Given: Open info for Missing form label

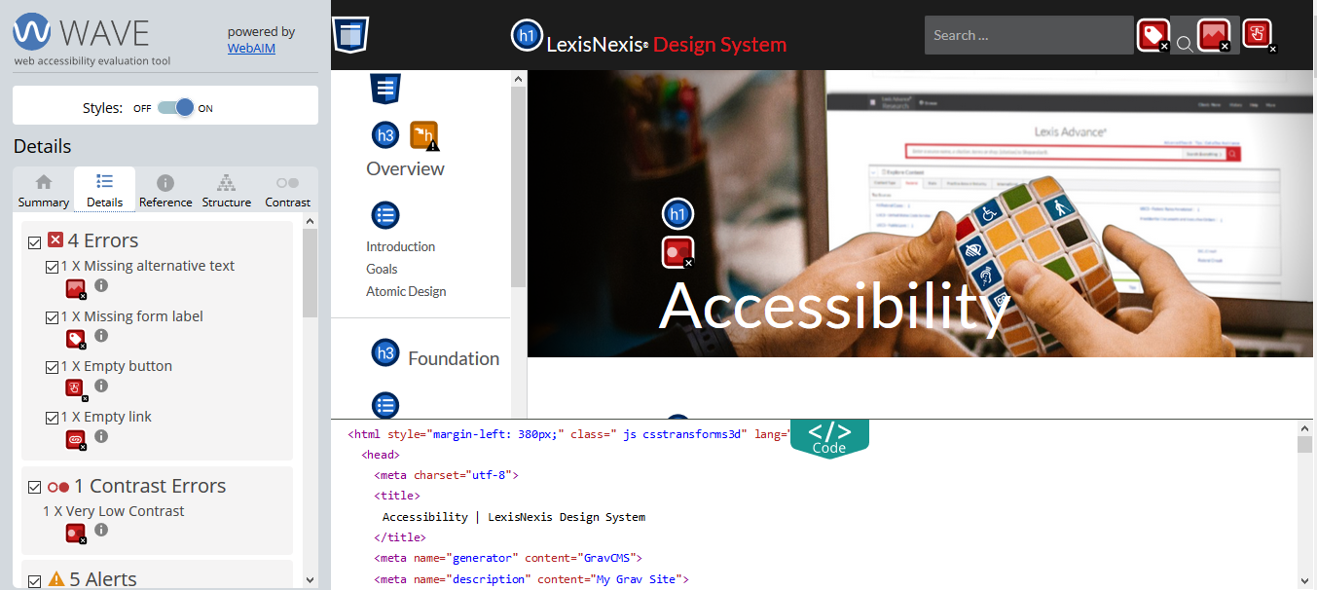Looking at the screenshot, I should click(101, 336).
